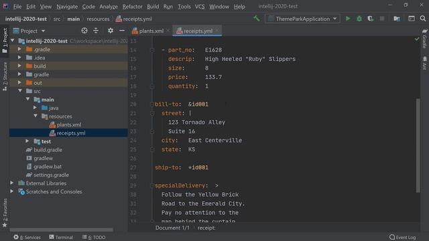
Task: Click the resources breadcrumb in navigation bar
Action: [x=98, y=19]
